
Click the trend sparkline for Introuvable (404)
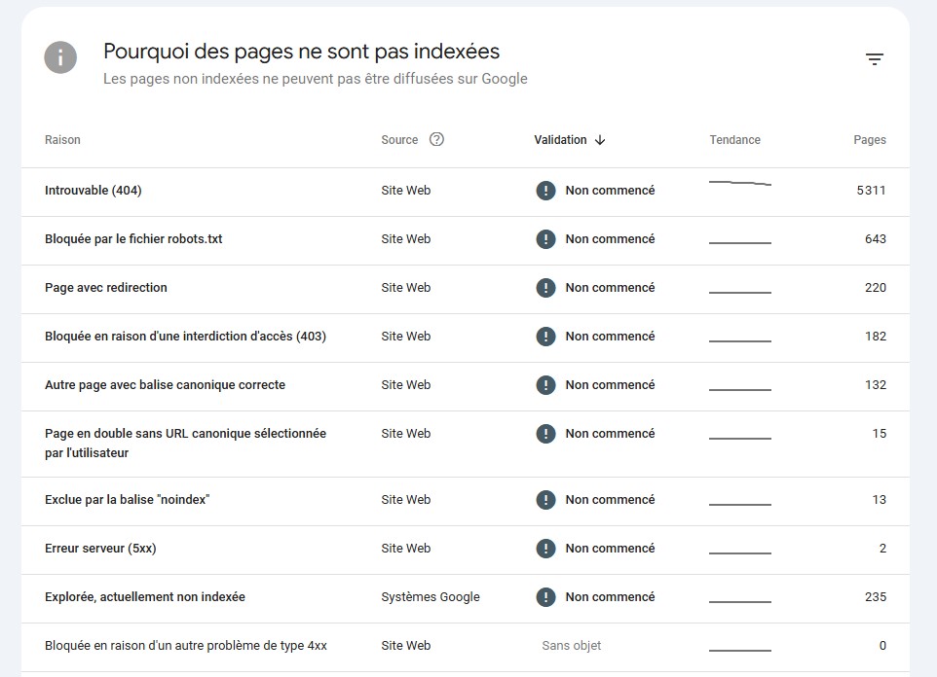coord(739,183)
